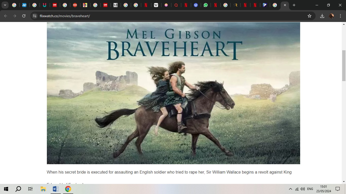Screen dimensions: 346x194
Task: Switch to the red round 'nn' tab
Action: coord(75,5)
